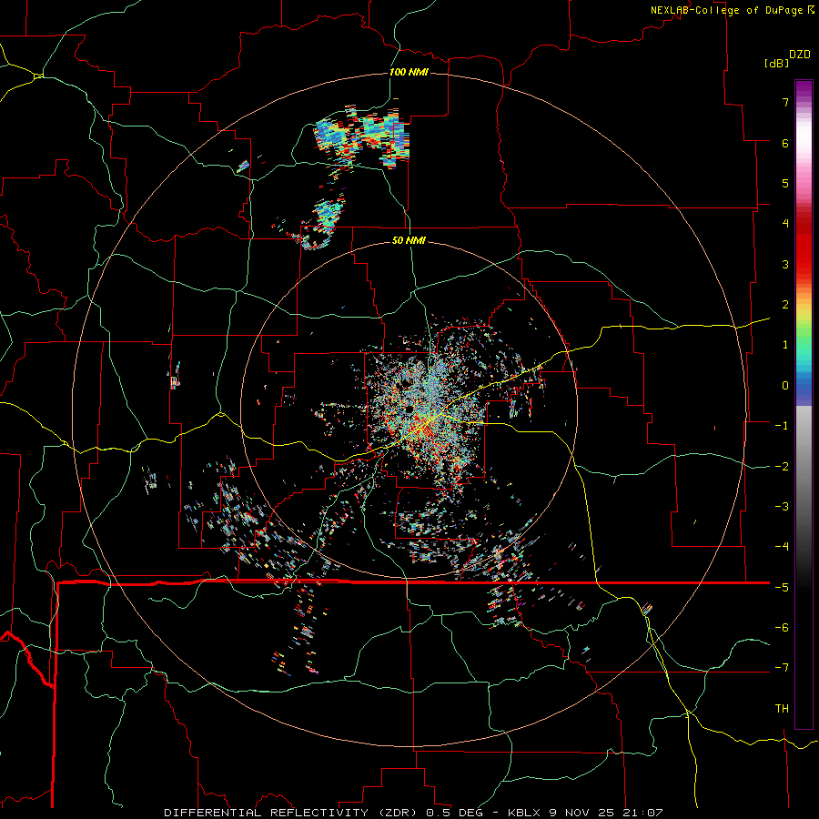This screenshot has width=819, height=819.
Task: Click the 50 NMI range ring label
Action: (x=409, y=240)
